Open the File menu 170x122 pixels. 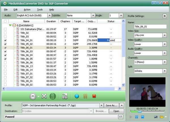coord(6,10)
